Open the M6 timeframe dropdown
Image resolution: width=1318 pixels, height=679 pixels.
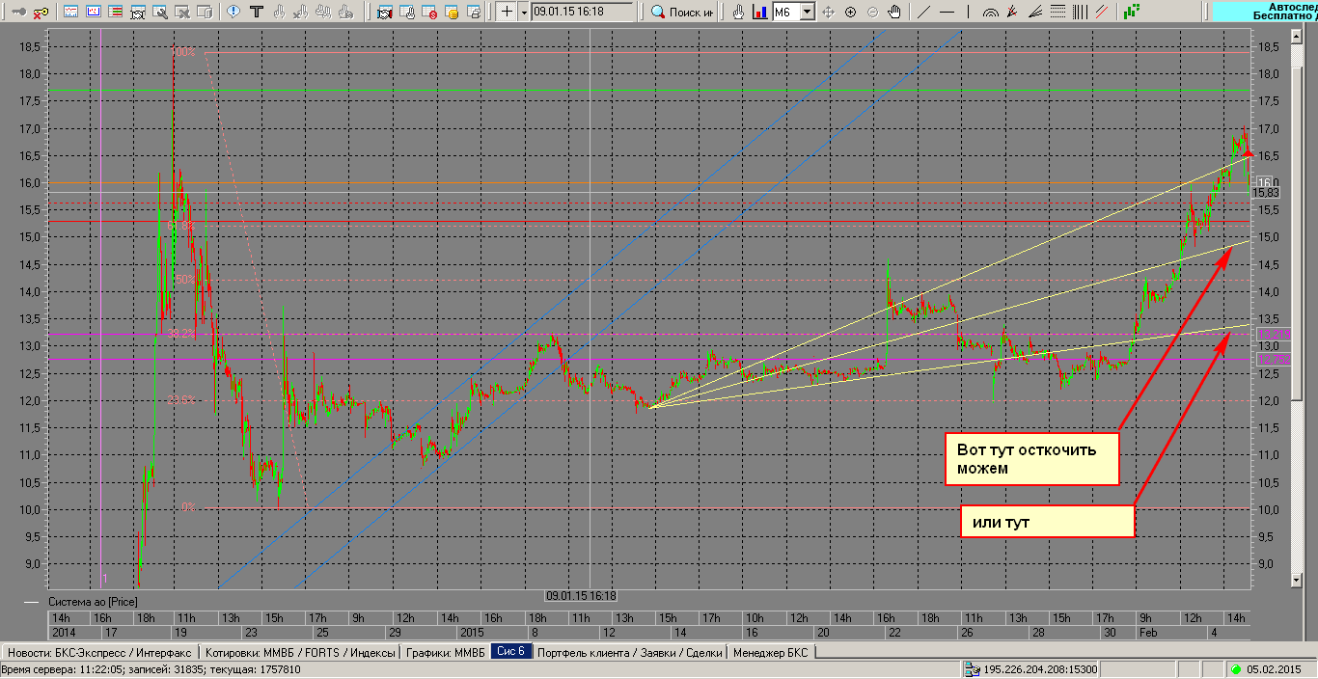(x=808, y=13)
